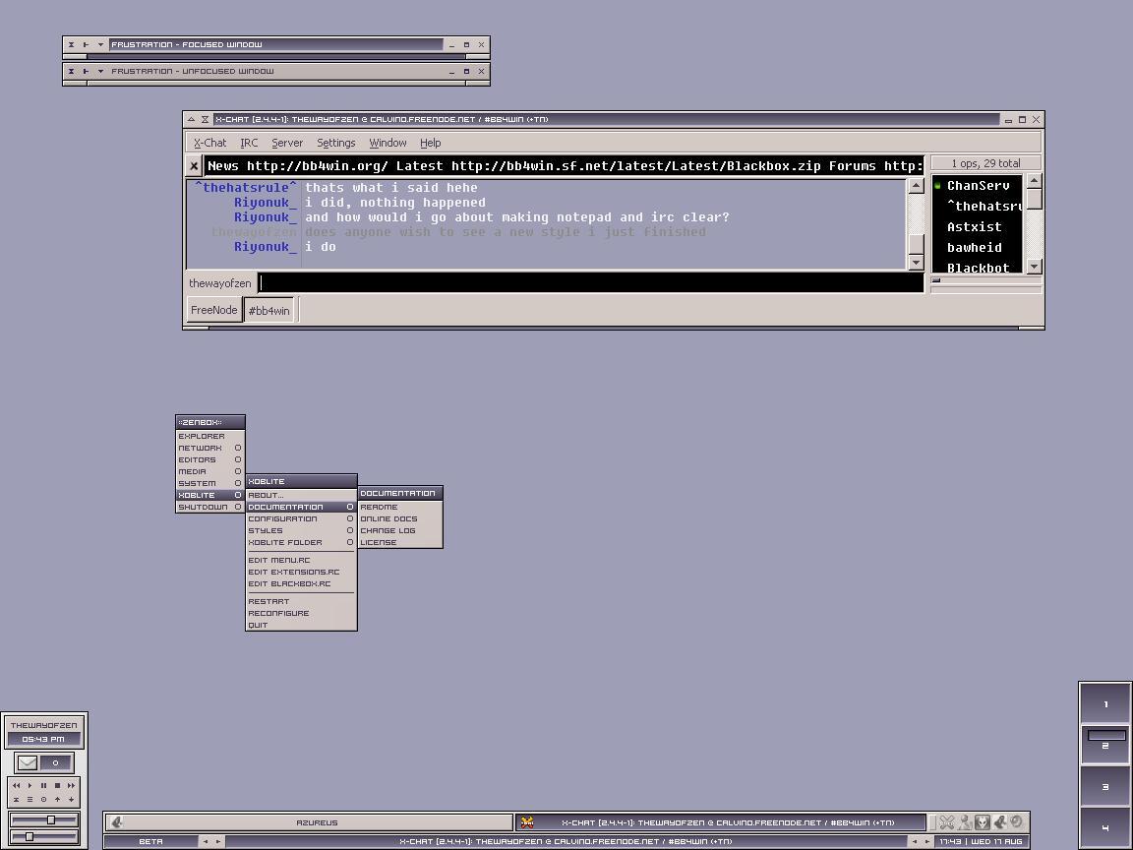
Task: Choose Edit blackbox.rc
Action: point(301,584)
